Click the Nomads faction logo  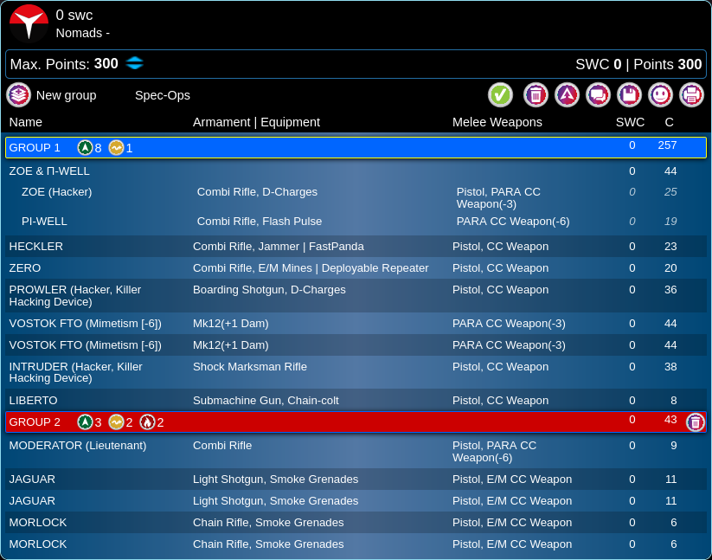(29, 23)
